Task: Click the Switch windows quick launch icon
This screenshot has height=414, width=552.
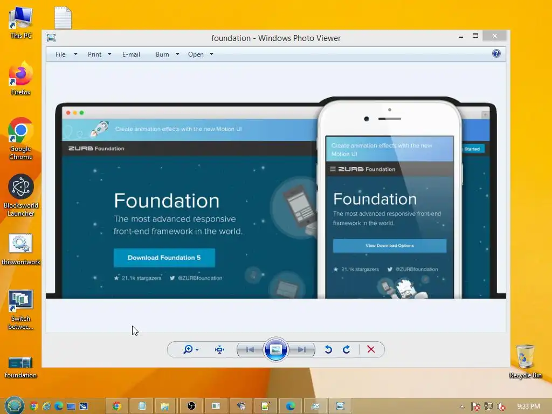Action: pos(84,406)
